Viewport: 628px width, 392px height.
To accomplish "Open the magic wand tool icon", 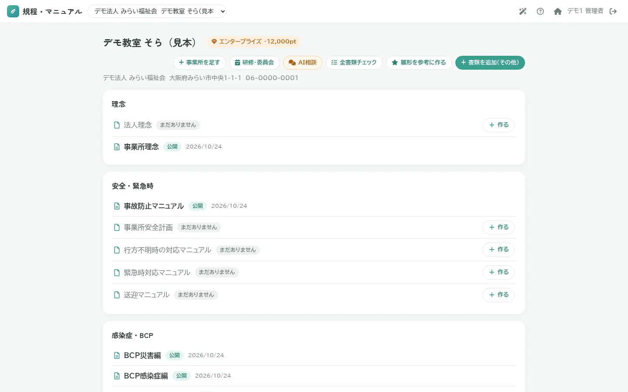I will coord(523,11).
